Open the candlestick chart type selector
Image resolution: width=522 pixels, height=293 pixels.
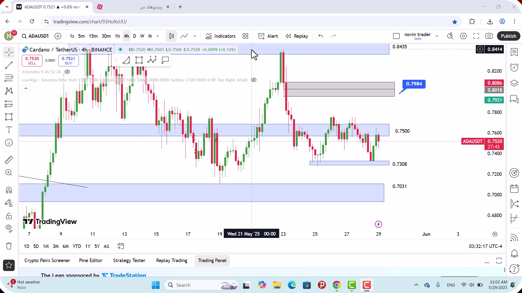pos(172,36)
